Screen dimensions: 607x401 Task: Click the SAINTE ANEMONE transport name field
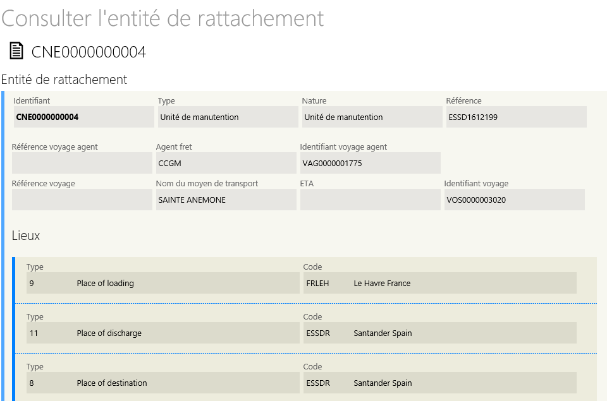tap(226, 200)
